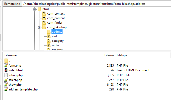Click the order unknown-folder icon

pyautogui.click(x=49, y=45)
